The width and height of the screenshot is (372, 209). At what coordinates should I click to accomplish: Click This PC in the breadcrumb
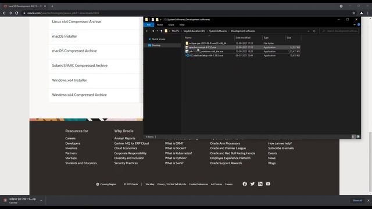[x=176, y=31]
